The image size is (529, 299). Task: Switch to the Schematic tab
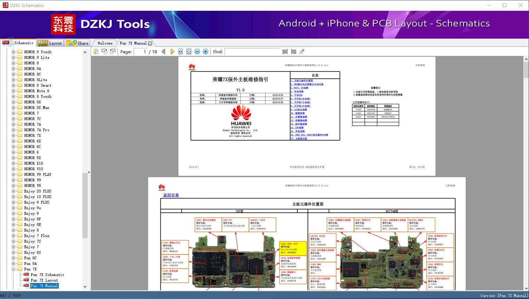coord(18,43)
